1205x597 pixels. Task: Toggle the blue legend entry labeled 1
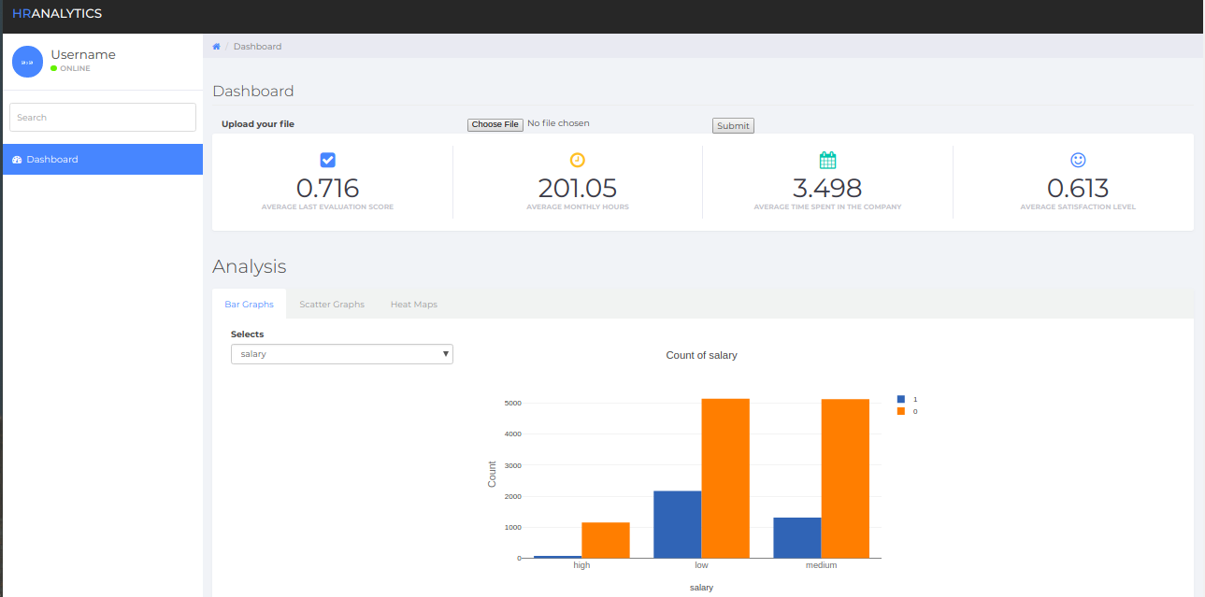(x=907, y=399)
